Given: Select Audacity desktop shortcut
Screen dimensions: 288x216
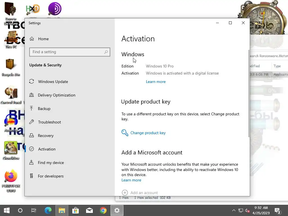Looking at the screenshot, I should (x=11, y=123).
